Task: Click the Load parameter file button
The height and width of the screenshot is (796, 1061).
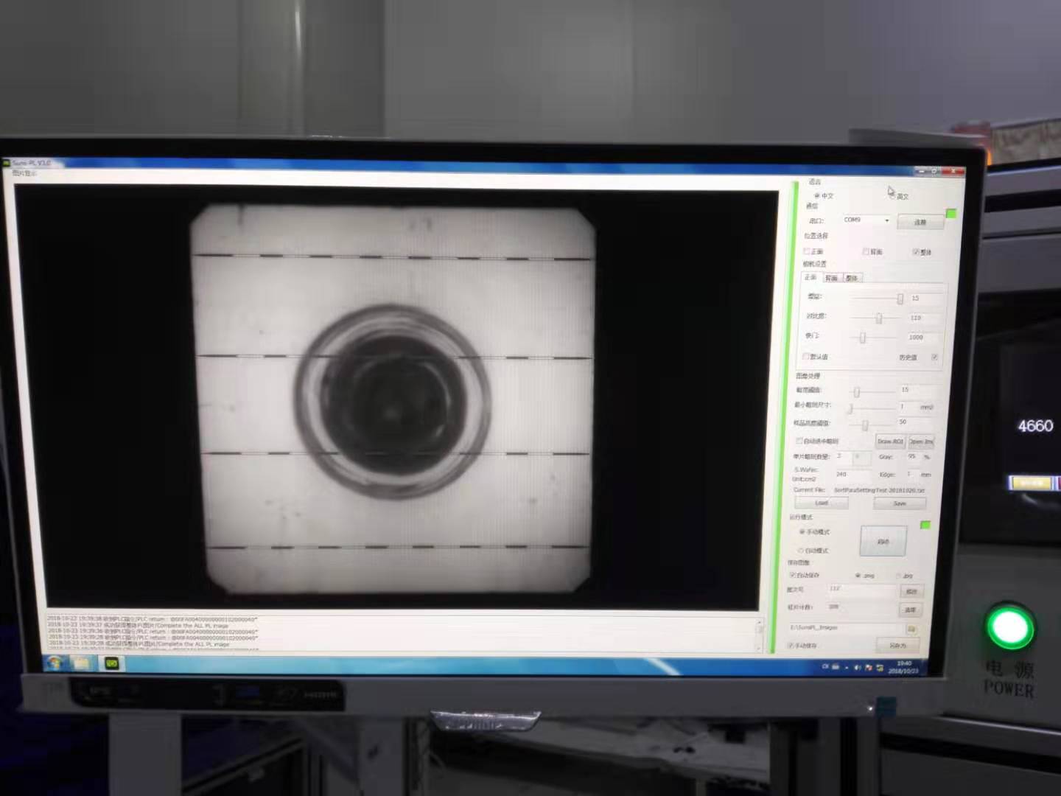Action: pos(822,503)
